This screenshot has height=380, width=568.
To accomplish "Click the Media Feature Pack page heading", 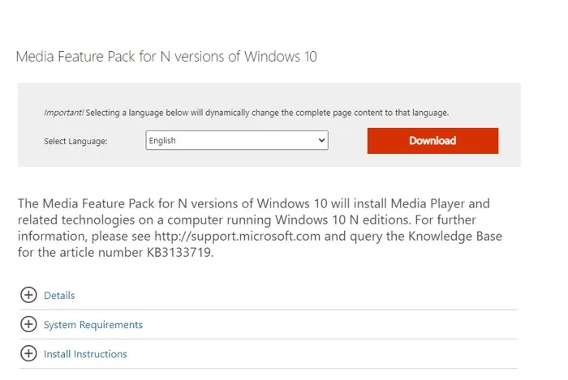I will [x=166, y=57].
